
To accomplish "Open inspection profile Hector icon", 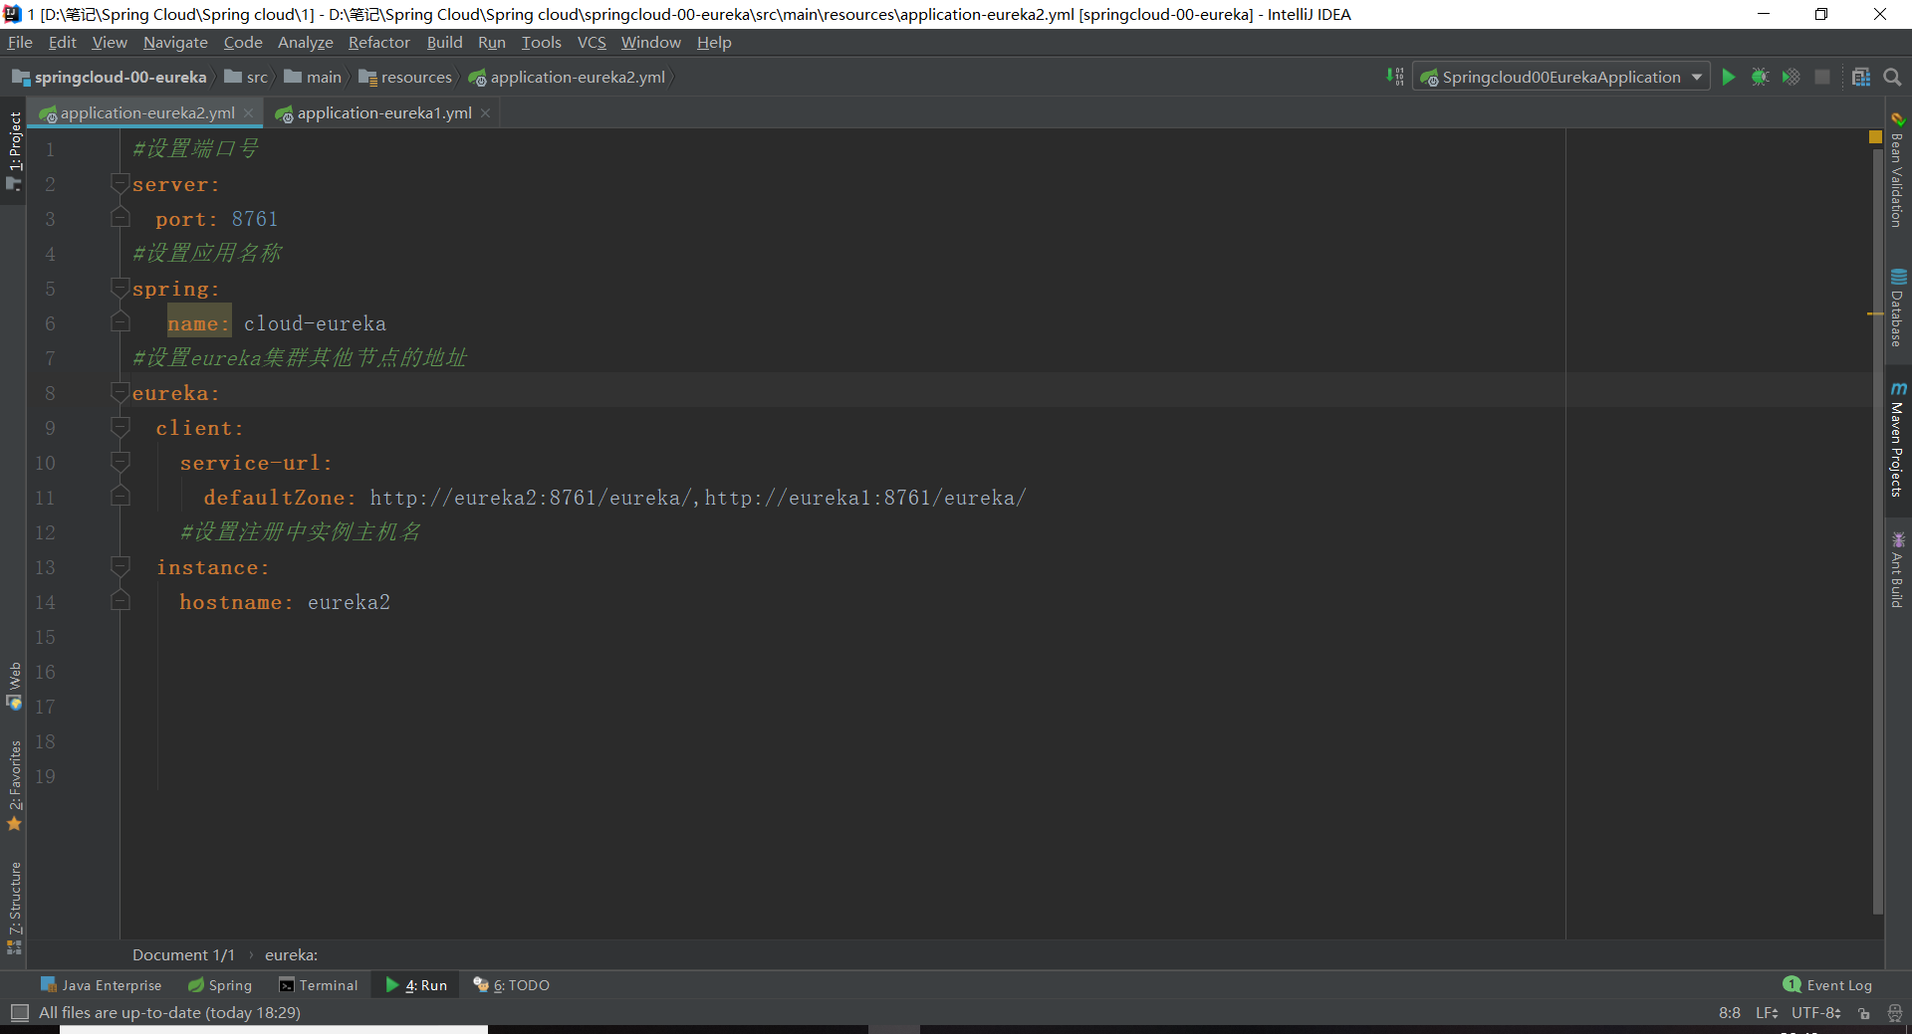I will tap(1895, 1013).
